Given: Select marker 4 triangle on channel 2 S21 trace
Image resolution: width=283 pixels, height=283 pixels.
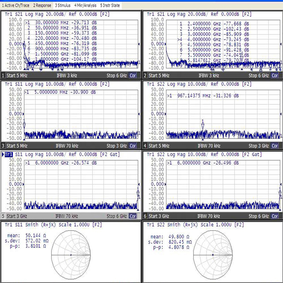Looking at the screenshot, I should click(x=242, y=58).
